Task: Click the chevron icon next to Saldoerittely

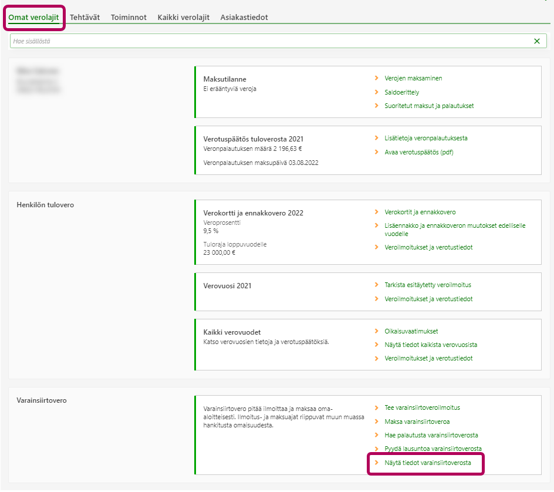Action: click(x=377, y=92)
